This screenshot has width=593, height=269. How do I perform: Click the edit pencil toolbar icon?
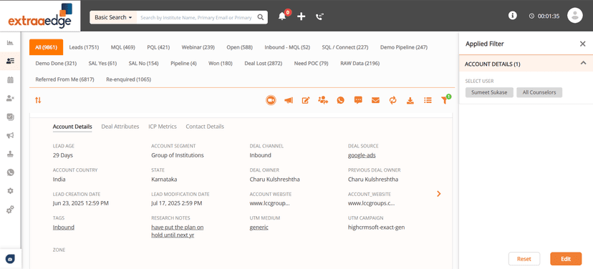306,100
